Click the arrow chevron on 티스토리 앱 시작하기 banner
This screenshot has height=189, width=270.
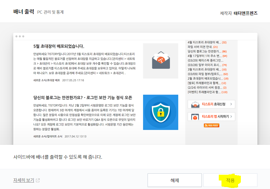pyautogui.click(x=231, y=117)
